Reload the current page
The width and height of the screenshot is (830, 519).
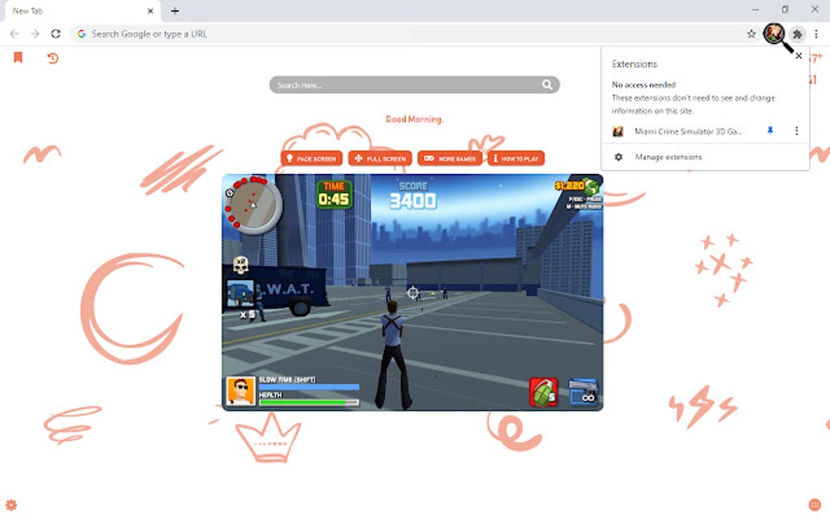tap(55, 34)
